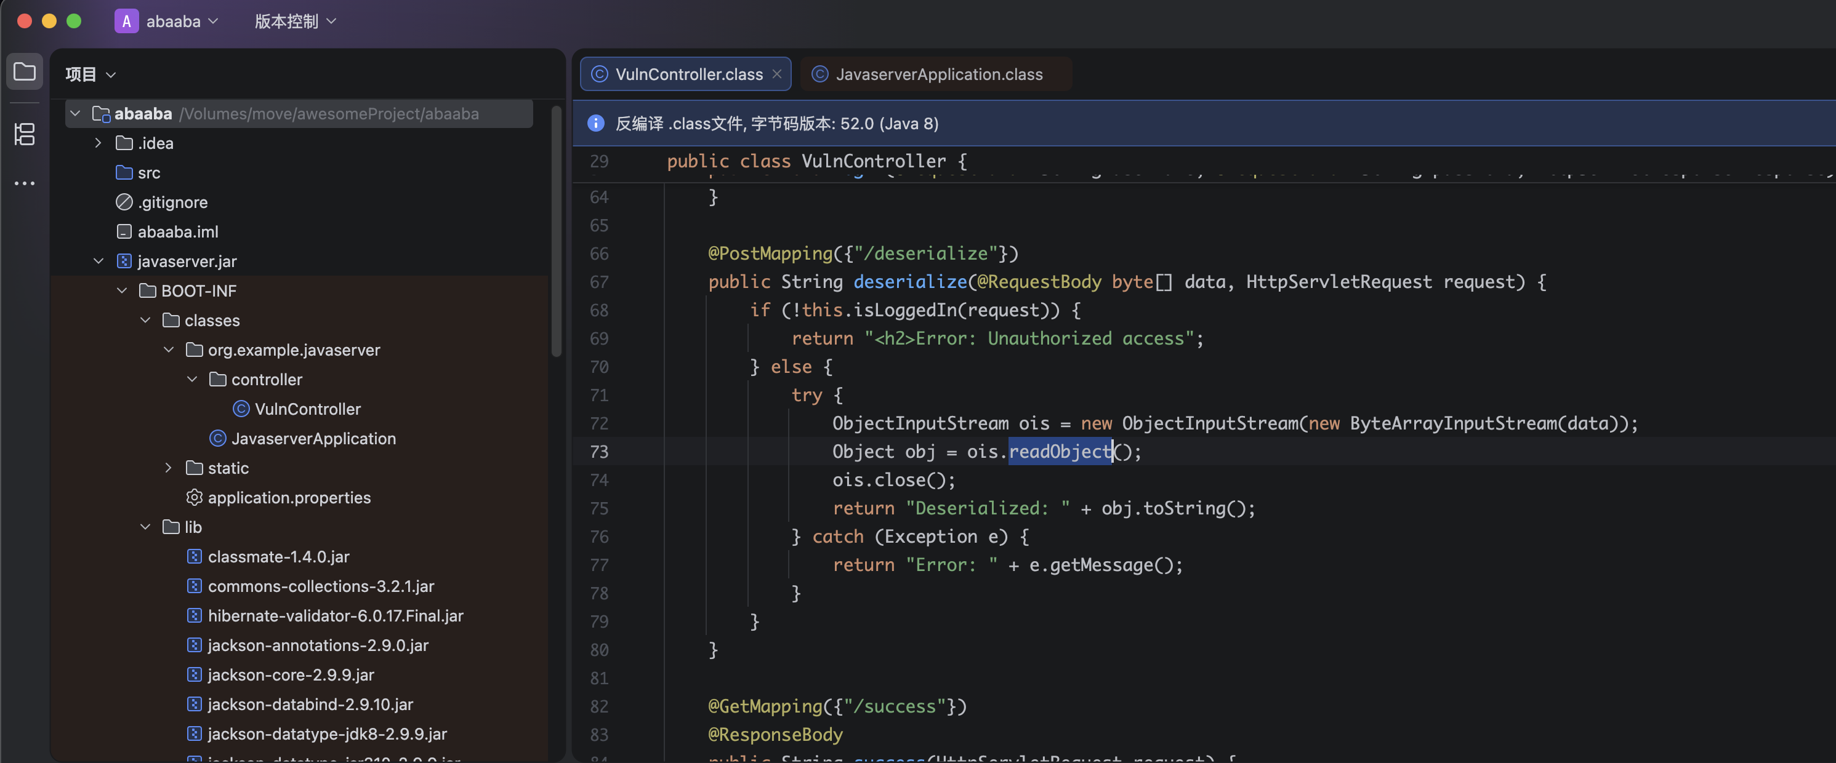Click the .gitignore file icon
1836x763 pixels.
pyautogui.click(x=124, y=202)
